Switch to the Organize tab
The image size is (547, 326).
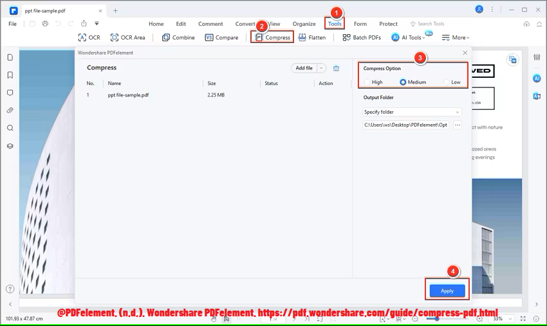tap(304, 24)
